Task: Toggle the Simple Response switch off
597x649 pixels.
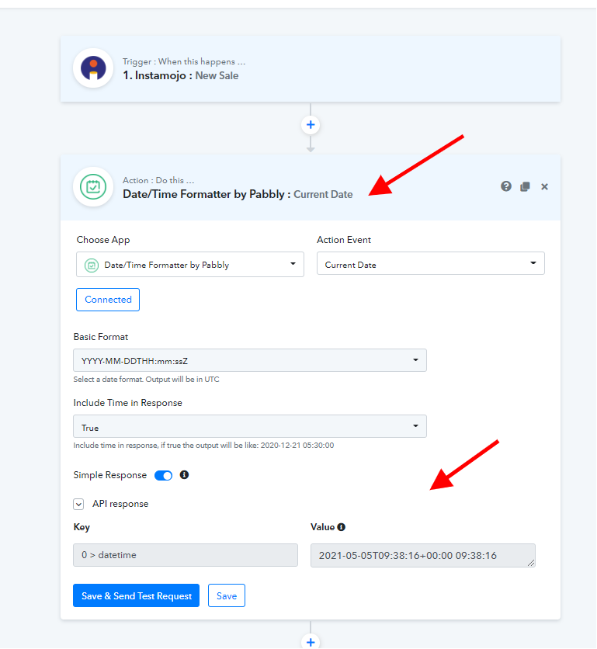Action: (163, 476)
